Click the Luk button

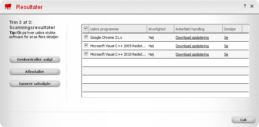[243, 120]
